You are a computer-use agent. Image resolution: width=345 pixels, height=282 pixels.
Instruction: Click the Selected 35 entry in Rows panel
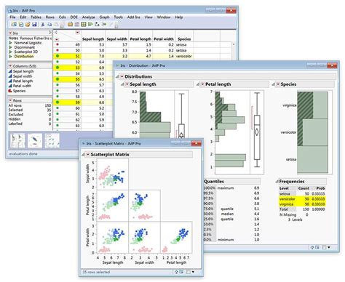coord(30,110)
